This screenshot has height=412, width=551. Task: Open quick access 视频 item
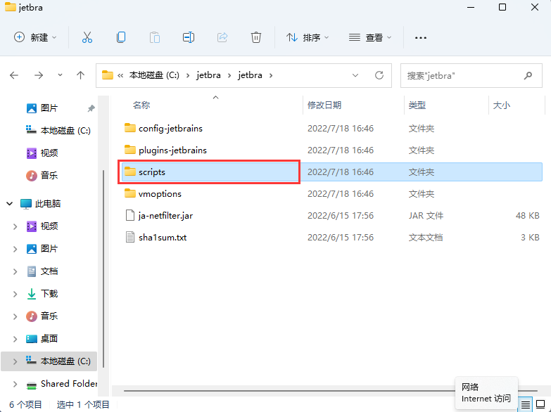[x=42, y=153]
